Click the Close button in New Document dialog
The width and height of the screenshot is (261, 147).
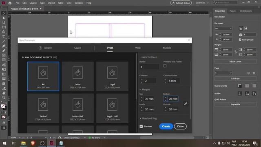[x=180, y=126]
